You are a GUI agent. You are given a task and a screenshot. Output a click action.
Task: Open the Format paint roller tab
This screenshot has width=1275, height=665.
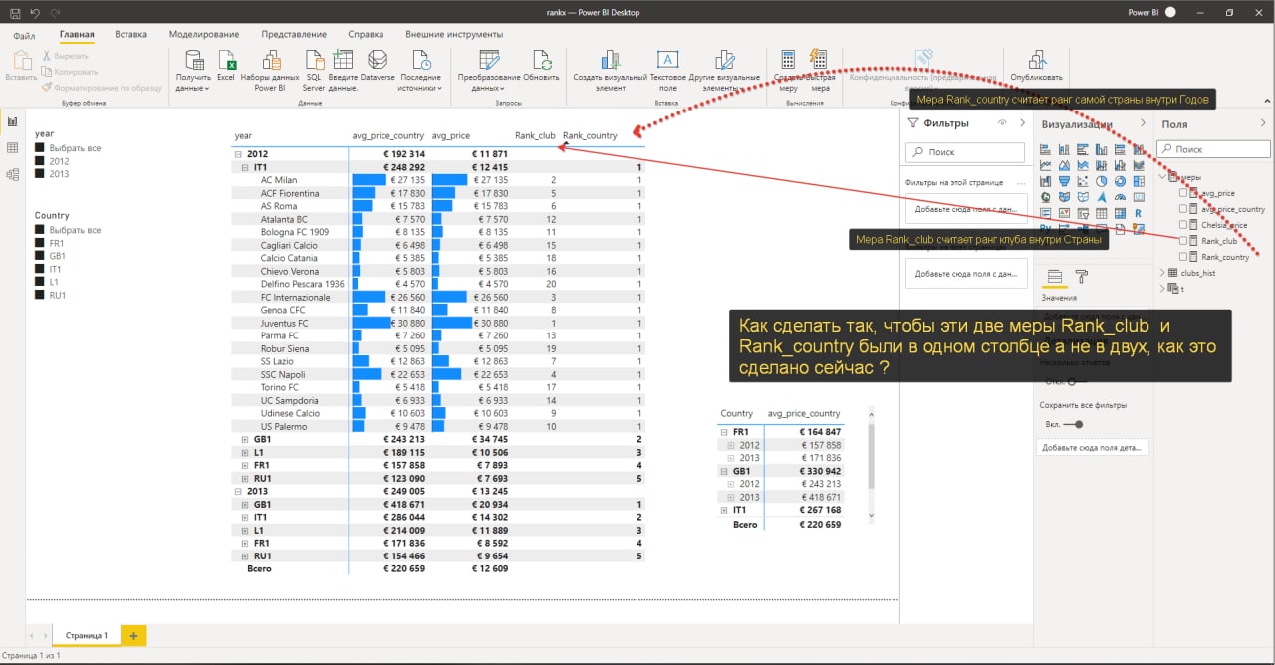coord(1082,276)
